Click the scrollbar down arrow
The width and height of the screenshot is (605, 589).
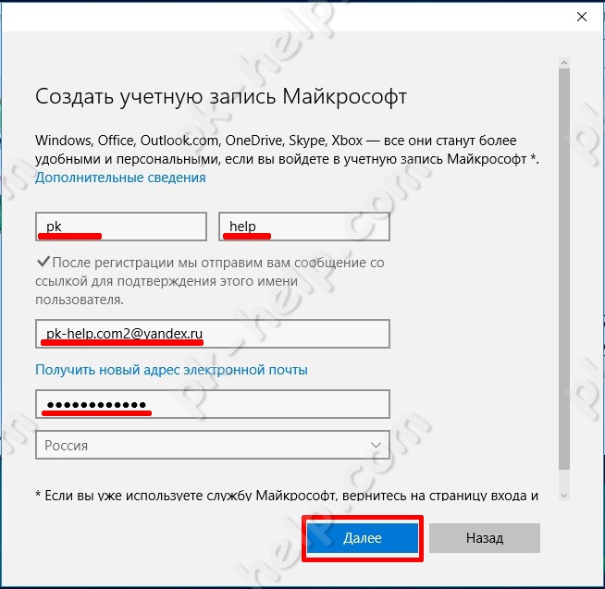pyautogui.click(x=564, y=496)
